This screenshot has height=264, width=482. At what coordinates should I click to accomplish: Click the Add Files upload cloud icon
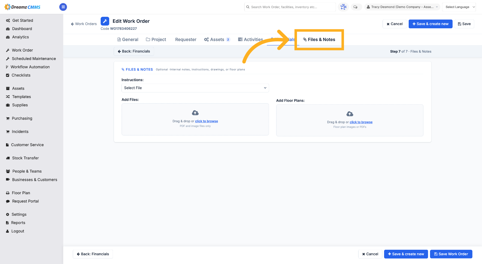tap(195, 113)
